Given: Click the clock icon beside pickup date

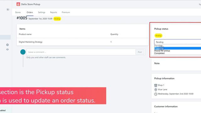Looking at the screenshot, I should [156, 94].
